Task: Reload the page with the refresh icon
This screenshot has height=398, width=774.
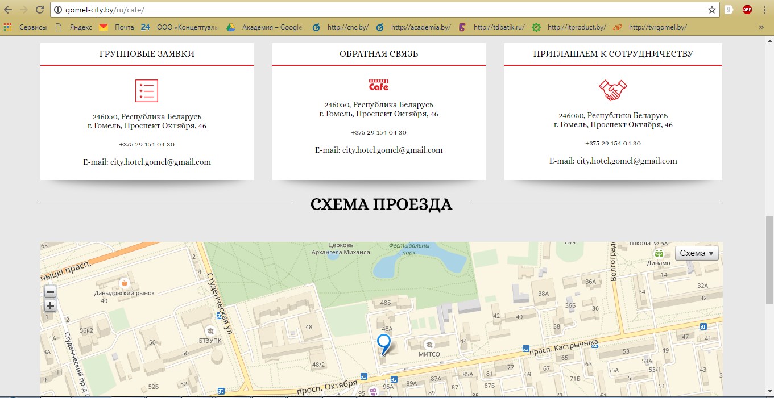Action: (39, 10)
